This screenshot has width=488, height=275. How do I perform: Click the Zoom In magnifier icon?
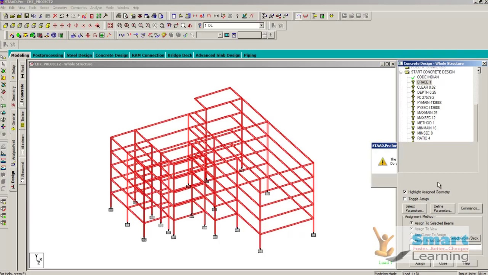click(134, 25)
